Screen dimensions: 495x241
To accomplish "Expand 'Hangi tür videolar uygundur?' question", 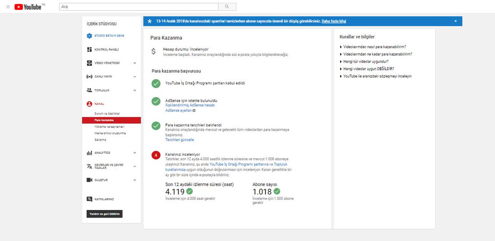I will [364, 61].
